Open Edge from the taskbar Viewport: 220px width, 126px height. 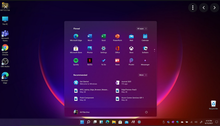coord(107,122)
